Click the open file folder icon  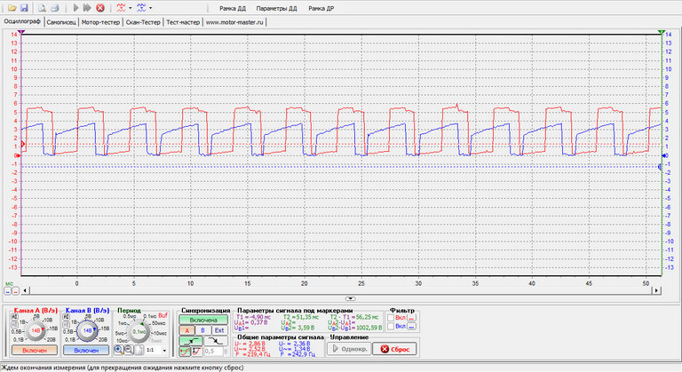click(12, 7)
